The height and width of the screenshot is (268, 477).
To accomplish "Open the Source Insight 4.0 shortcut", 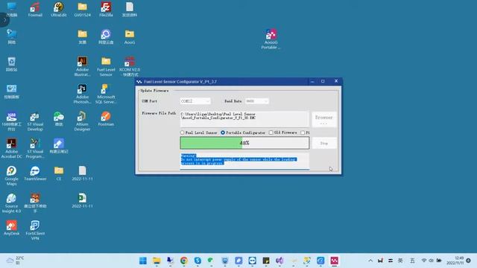I will [12, 202].
